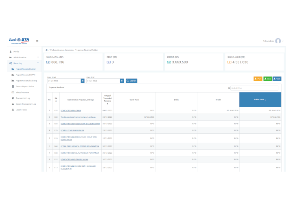Click the Bank BTN logo
This screenshot has height=212, width=293.
tap(19, 40)
